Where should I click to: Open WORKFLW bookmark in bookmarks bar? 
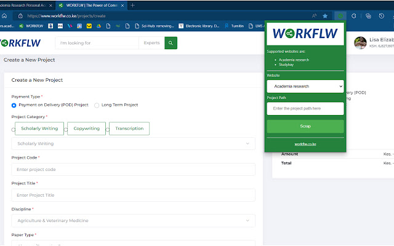[31, 26]
